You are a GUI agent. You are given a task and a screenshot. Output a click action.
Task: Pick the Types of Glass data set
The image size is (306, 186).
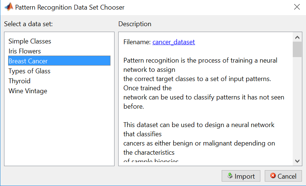[x=29, y=71]
